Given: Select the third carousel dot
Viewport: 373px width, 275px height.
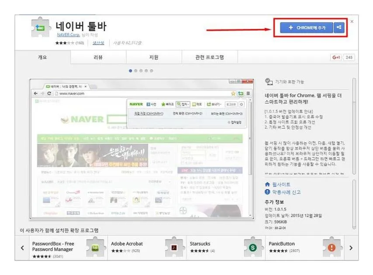Looking at the screenshot, I should pyautogui.click(x=141, y=71).
